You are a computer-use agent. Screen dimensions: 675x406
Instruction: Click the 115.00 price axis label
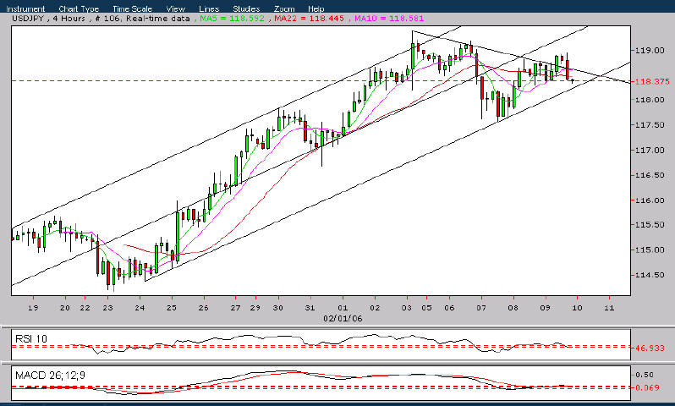pos(650,250)
